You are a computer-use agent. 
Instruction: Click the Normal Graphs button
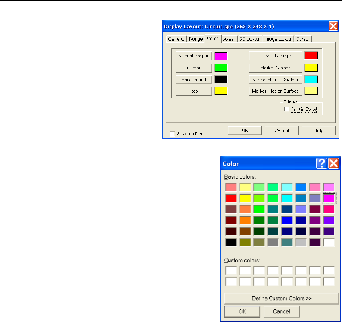[194, 56]
